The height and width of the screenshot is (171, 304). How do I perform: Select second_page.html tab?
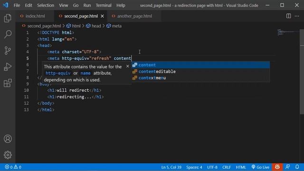coord(81,16)
